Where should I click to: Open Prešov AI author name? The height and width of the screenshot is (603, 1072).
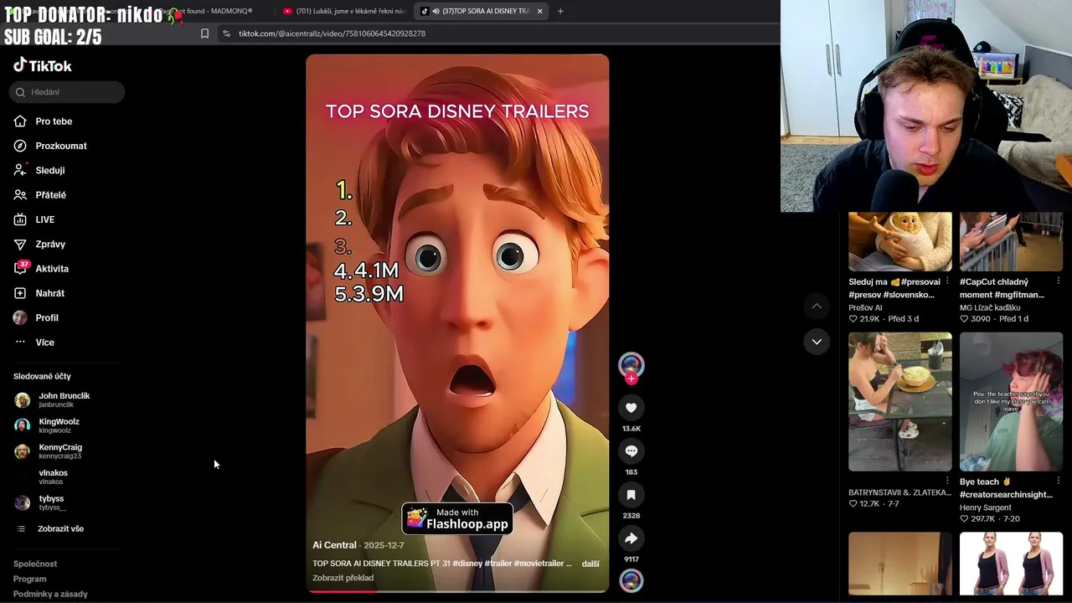click(x=865, y=307)
